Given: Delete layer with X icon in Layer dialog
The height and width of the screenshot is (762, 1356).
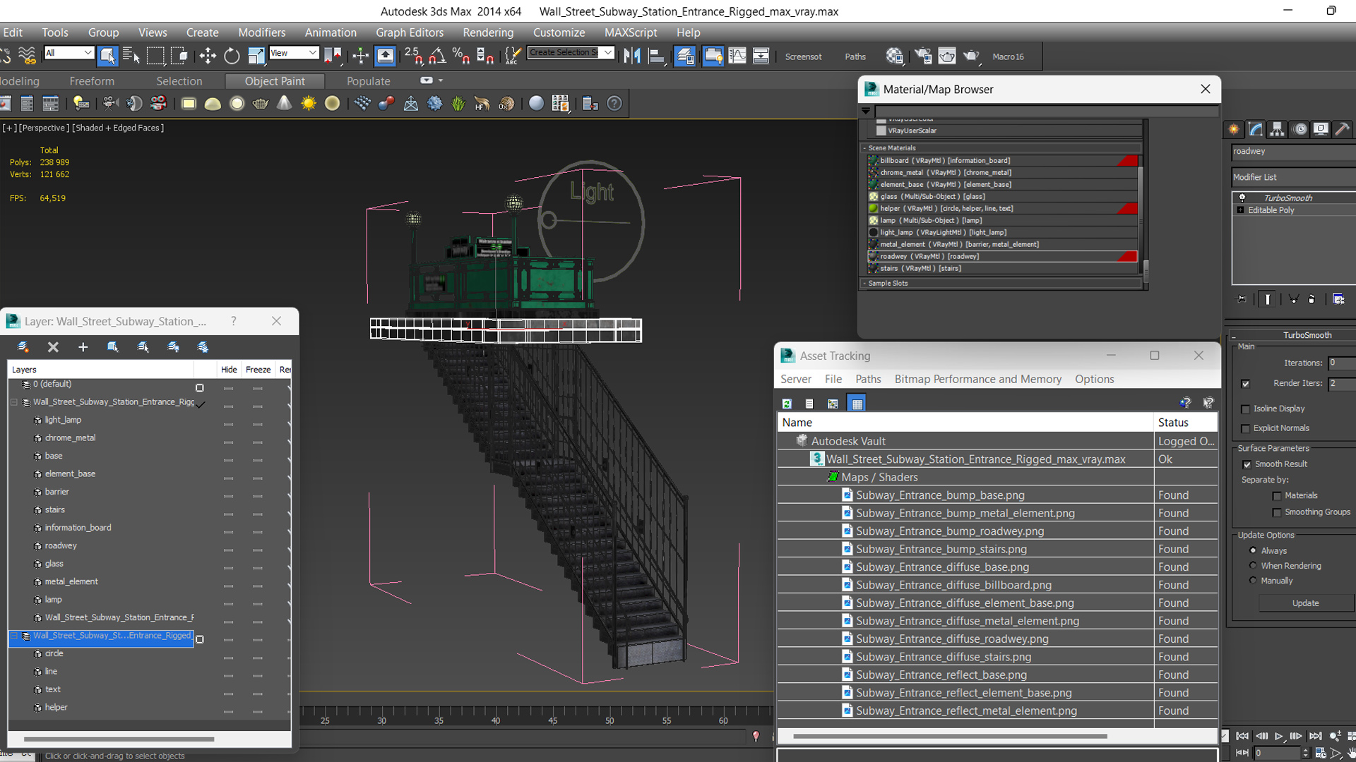Looking at the screenshot, I should pyautogui.click(x=53, y=347).
